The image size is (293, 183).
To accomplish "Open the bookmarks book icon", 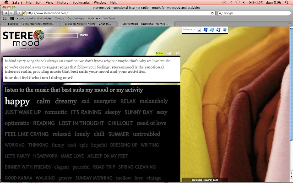I will click(5, 18).
